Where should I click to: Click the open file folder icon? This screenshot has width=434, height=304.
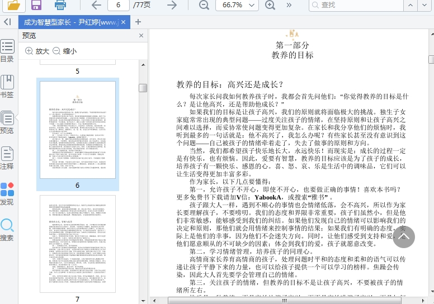pos(15,5)
